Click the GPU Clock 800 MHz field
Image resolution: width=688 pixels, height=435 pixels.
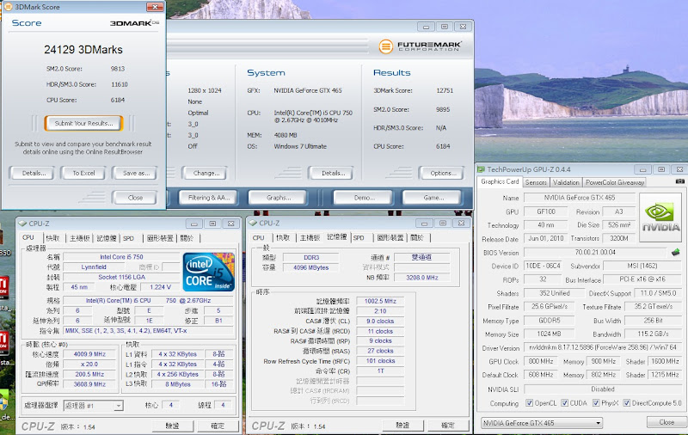(541, 361)
